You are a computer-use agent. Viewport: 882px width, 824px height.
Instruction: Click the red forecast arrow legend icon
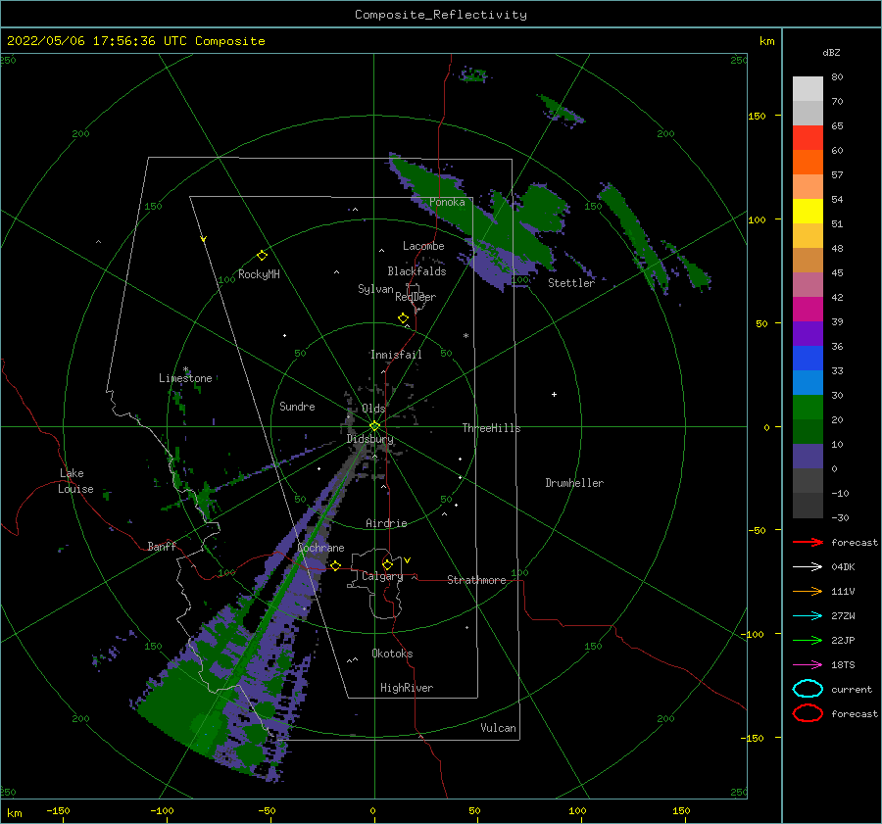point(808,542)
